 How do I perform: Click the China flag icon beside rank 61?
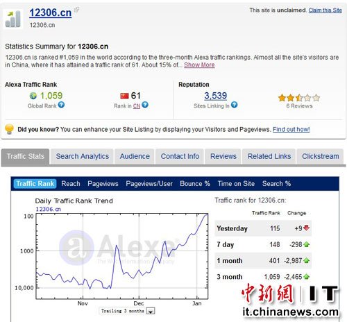124,96
